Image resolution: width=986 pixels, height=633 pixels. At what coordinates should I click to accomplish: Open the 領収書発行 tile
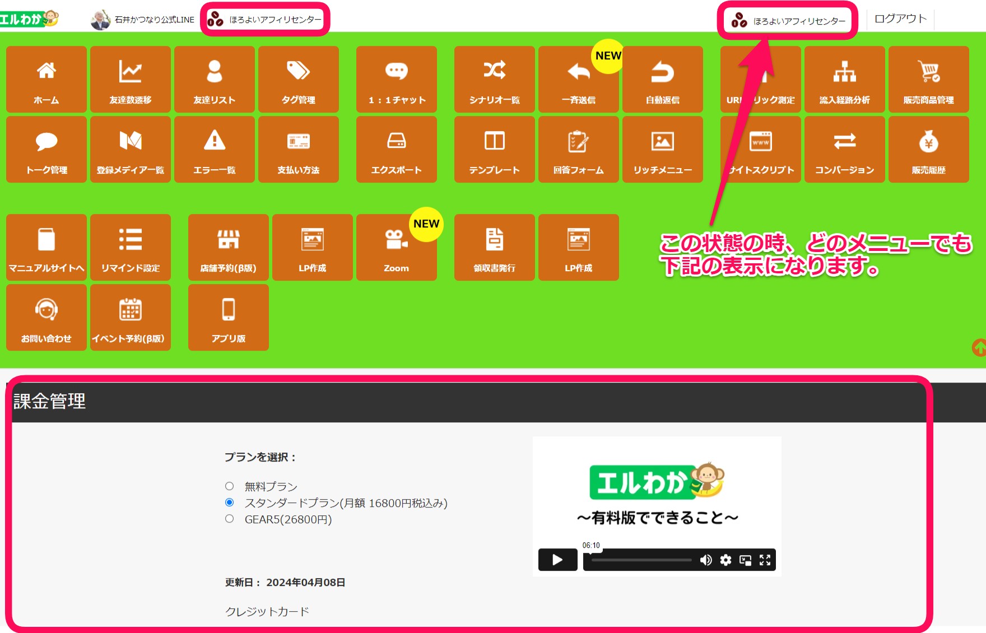pyautogui.click(x=495, y=248)
